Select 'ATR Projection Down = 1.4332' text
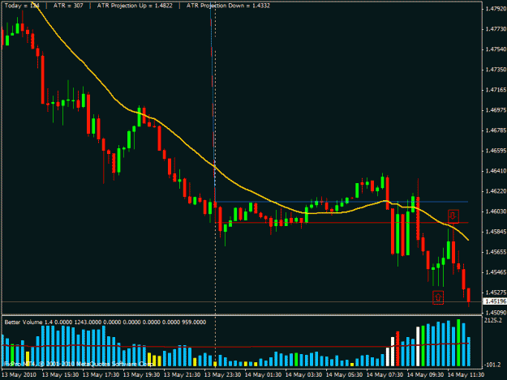Screen dimensions: 507x380 [228, 6]
